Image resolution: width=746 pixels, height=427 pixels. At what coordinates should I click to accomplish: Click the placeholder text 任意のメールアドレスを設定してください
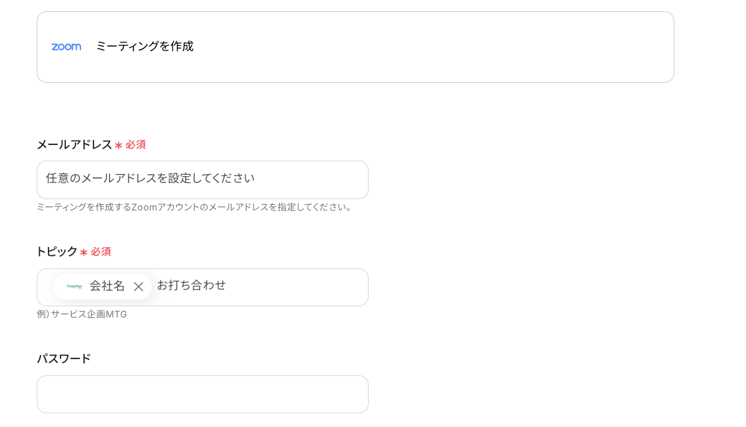[x=149, y=179]
